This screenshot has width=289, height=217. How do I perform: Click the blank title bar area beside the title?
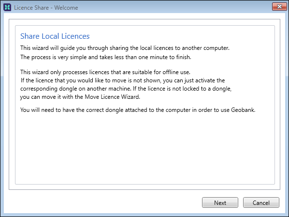[175, 7]
